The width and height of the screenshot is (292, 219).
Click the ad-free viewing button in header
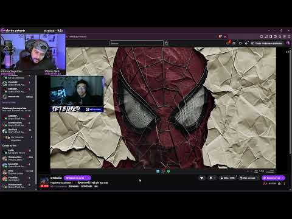click(267, 43)
